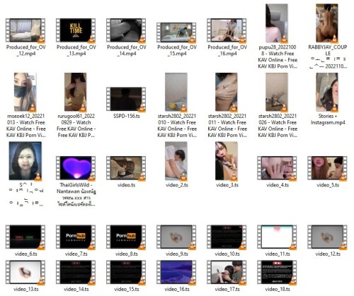The width and height of the screenshot is (354, 296).
Task: Click the video_4.ts file
Action: (277, 168)
